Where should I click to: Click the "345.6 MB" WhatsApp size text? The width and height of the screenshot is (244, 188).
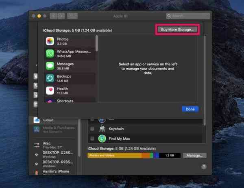(x=64, y=56)
